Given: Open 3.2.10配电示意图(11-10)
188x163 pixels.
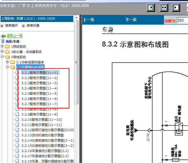Looking at the screenshot, I should 42,120.
